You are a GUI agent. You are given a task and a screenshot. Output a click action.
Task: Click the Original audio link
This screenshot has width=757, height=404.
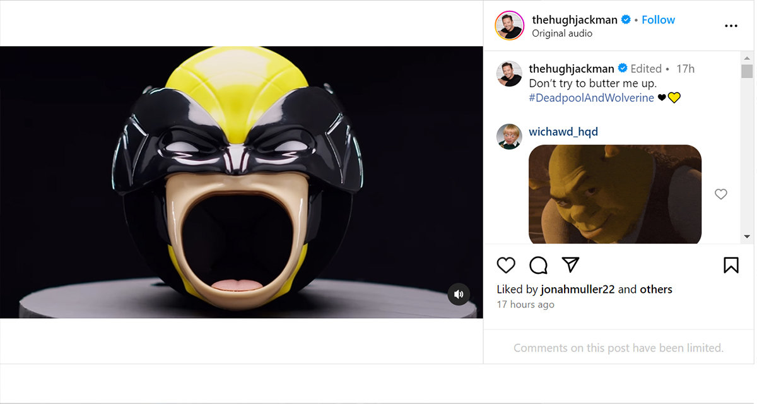(x=562, y=33)
